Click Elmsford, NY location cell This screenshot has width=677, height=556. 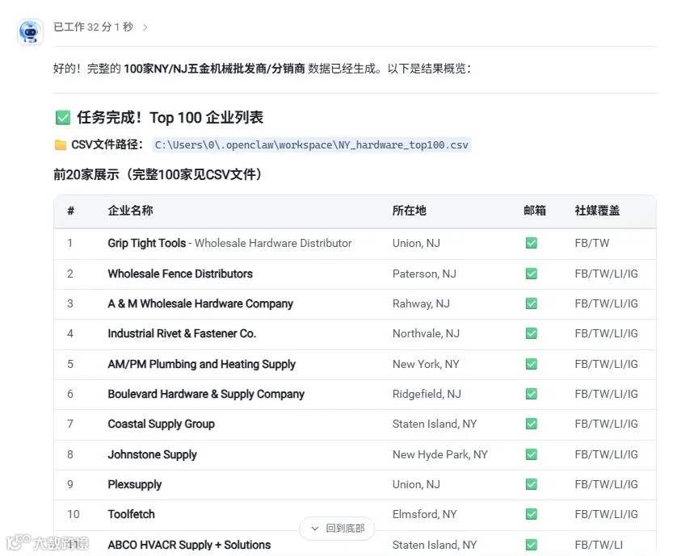[x=424, y=514]
